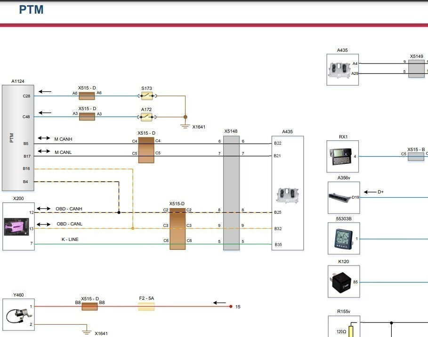Click the X5149 connector block
Screen dimensions: 428x337
point(416,69)
